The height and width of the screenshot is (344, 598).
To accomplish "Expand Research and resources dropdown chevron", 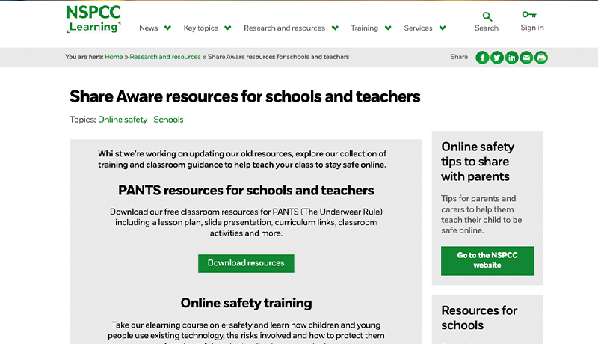I will (335, 28).
